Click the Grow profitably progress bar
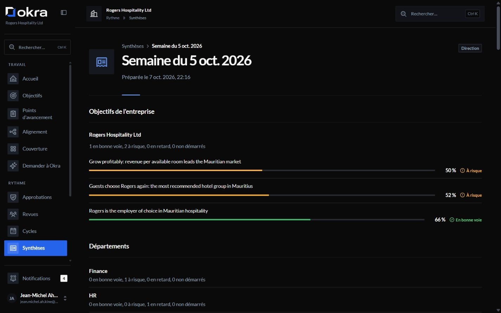This screenshot has width=501, height=313. point(262,170)
